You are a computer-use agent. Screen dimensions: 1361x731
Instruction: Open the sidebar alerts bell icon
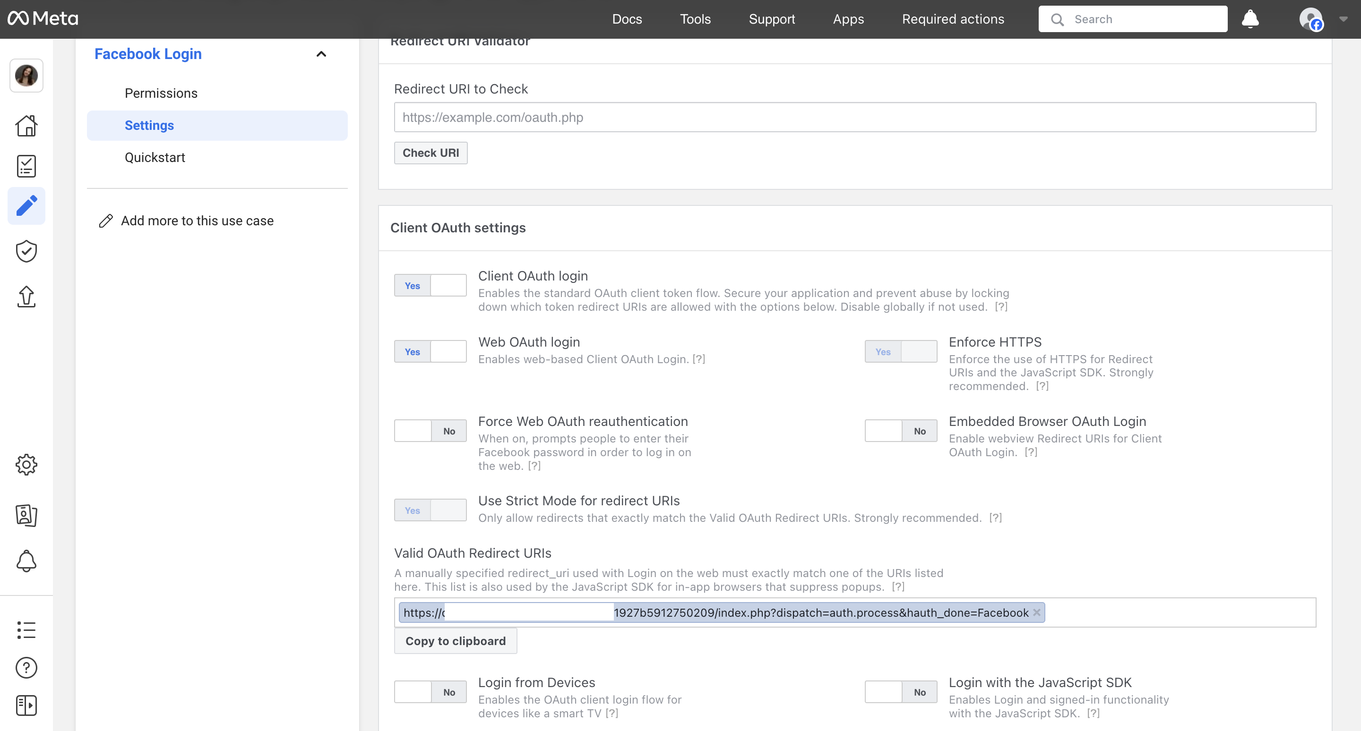(x=26, y=561)
